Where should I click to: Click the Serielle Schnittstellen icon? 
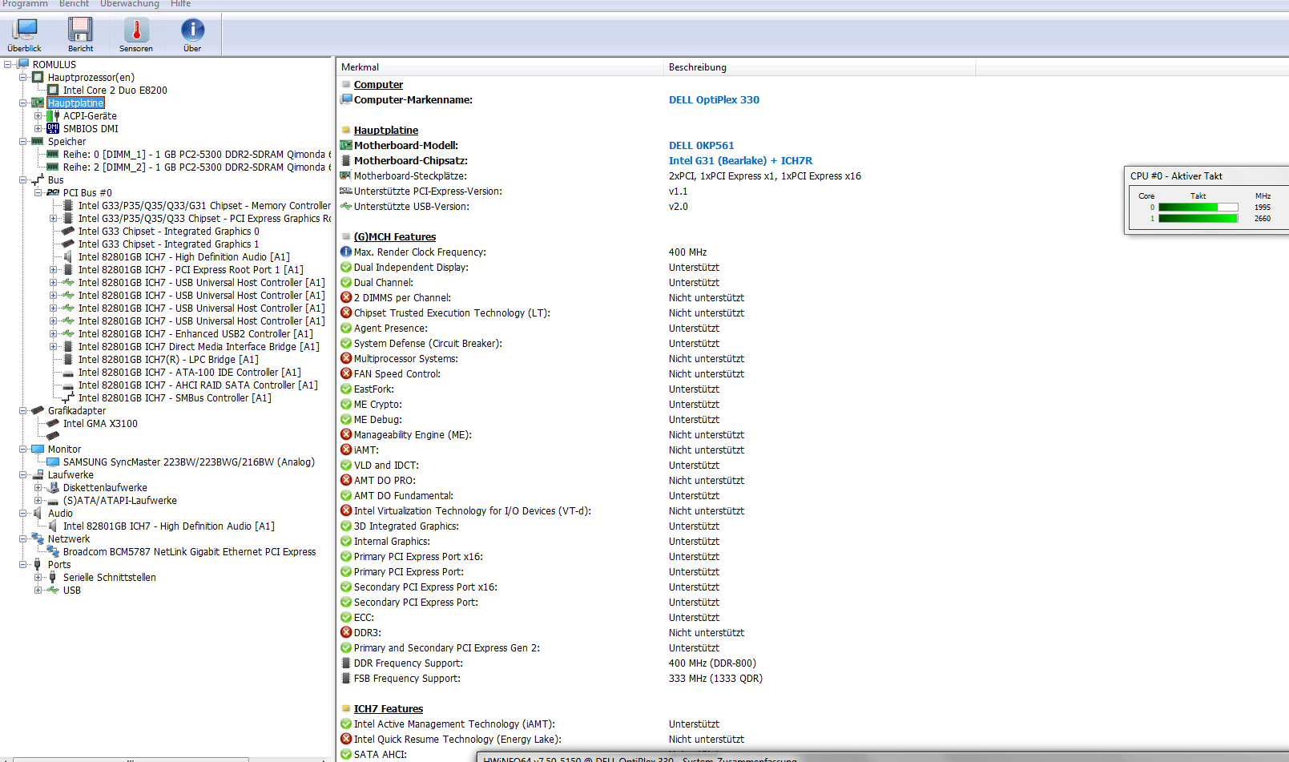tap(53, 577)
